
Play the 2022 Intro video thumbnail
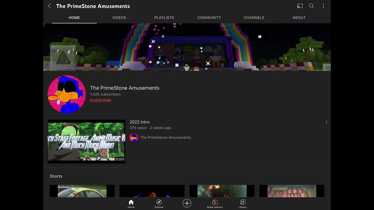[x=86, y=141]
